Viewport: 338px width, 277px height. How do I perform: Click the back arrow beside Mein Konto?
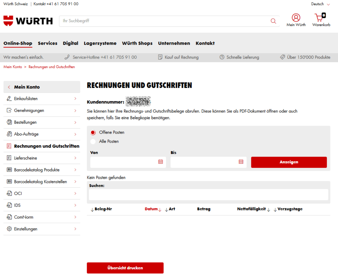pos(9,87)
